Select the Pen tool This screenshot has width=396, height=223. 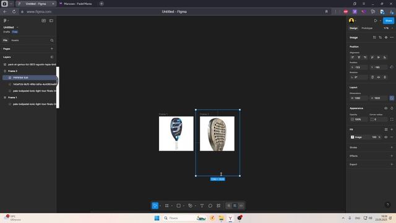point(190,206)
